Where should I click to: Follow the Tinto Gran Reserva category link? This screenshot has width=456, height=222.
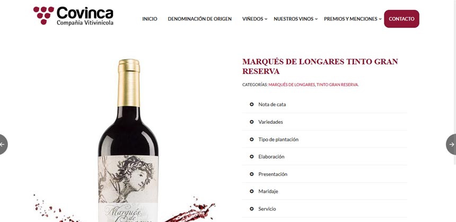coord(337,85)
